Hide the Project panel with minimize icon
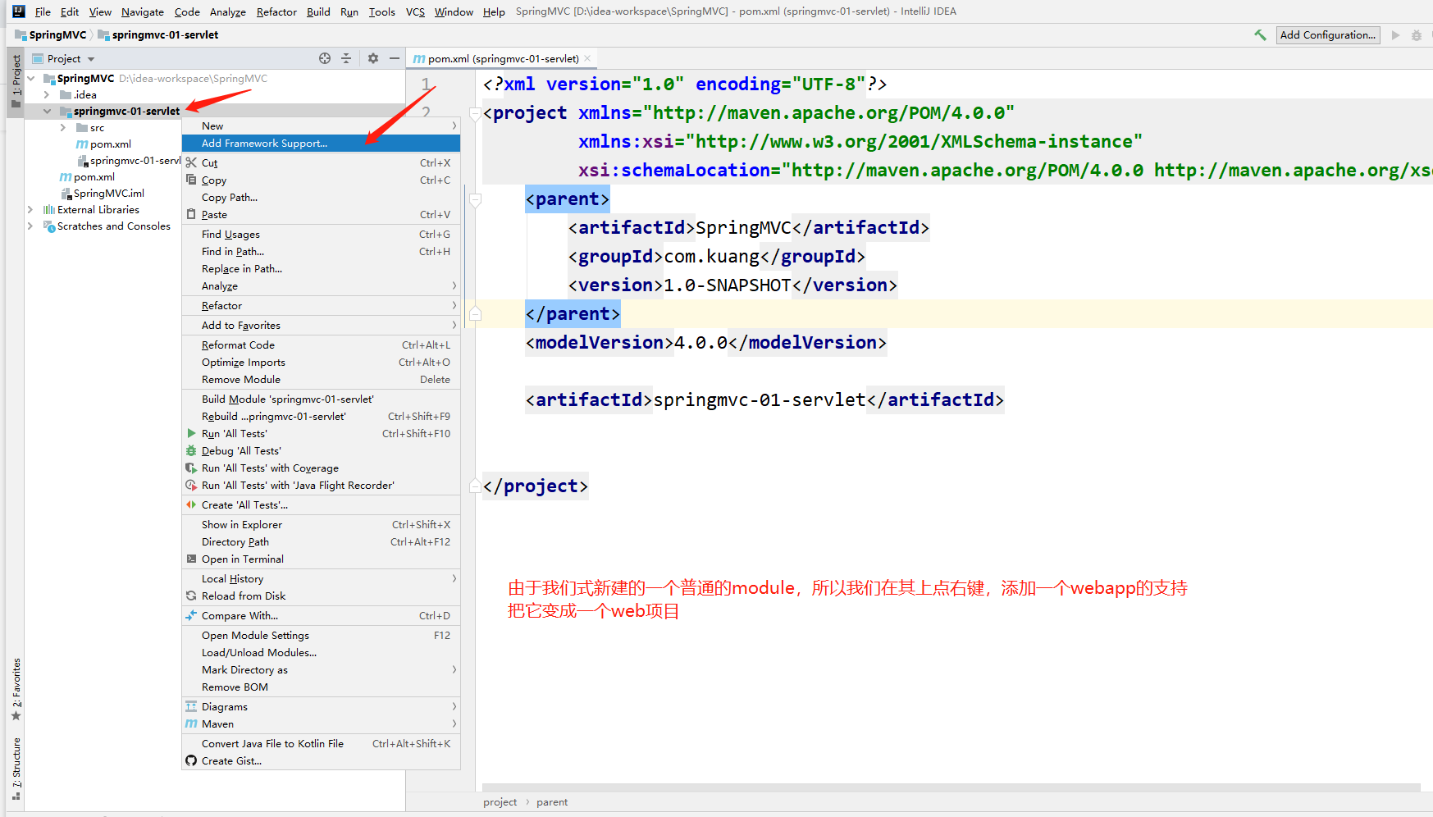 (x=395, y=58)
